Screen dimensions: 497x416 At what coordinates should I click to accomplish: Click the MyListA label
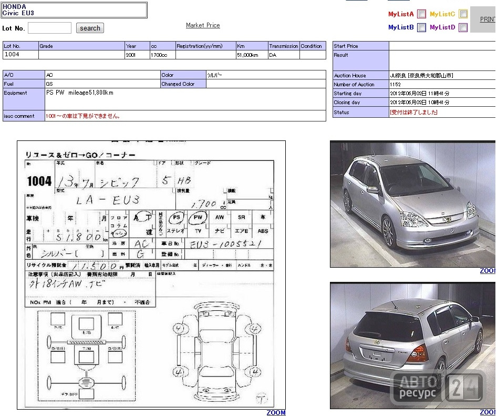(401, 14)
